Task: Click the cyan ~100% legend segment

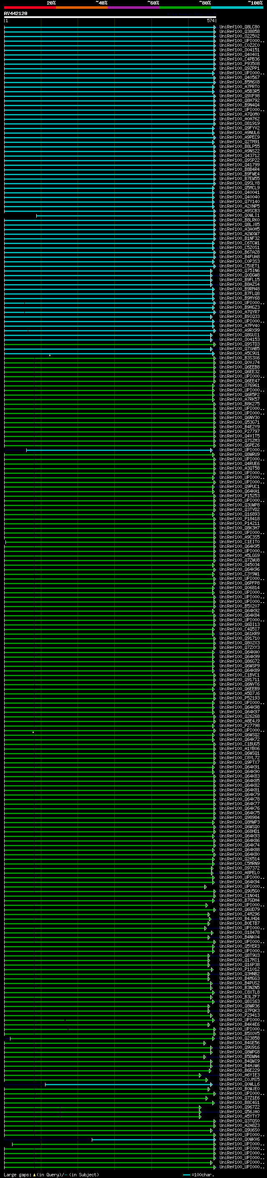Action: click(237, 8)
